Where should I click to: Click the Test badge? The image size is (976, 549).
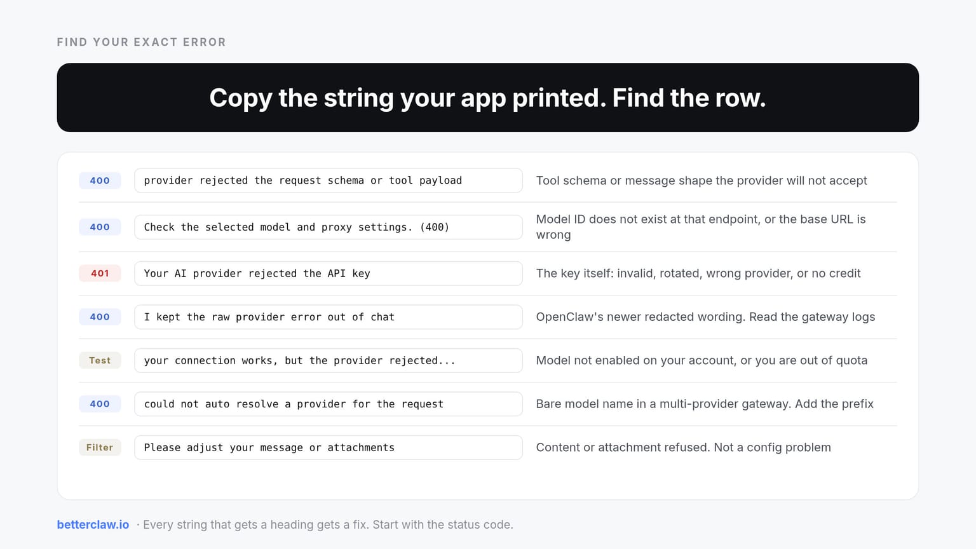[x=100, y=360]
